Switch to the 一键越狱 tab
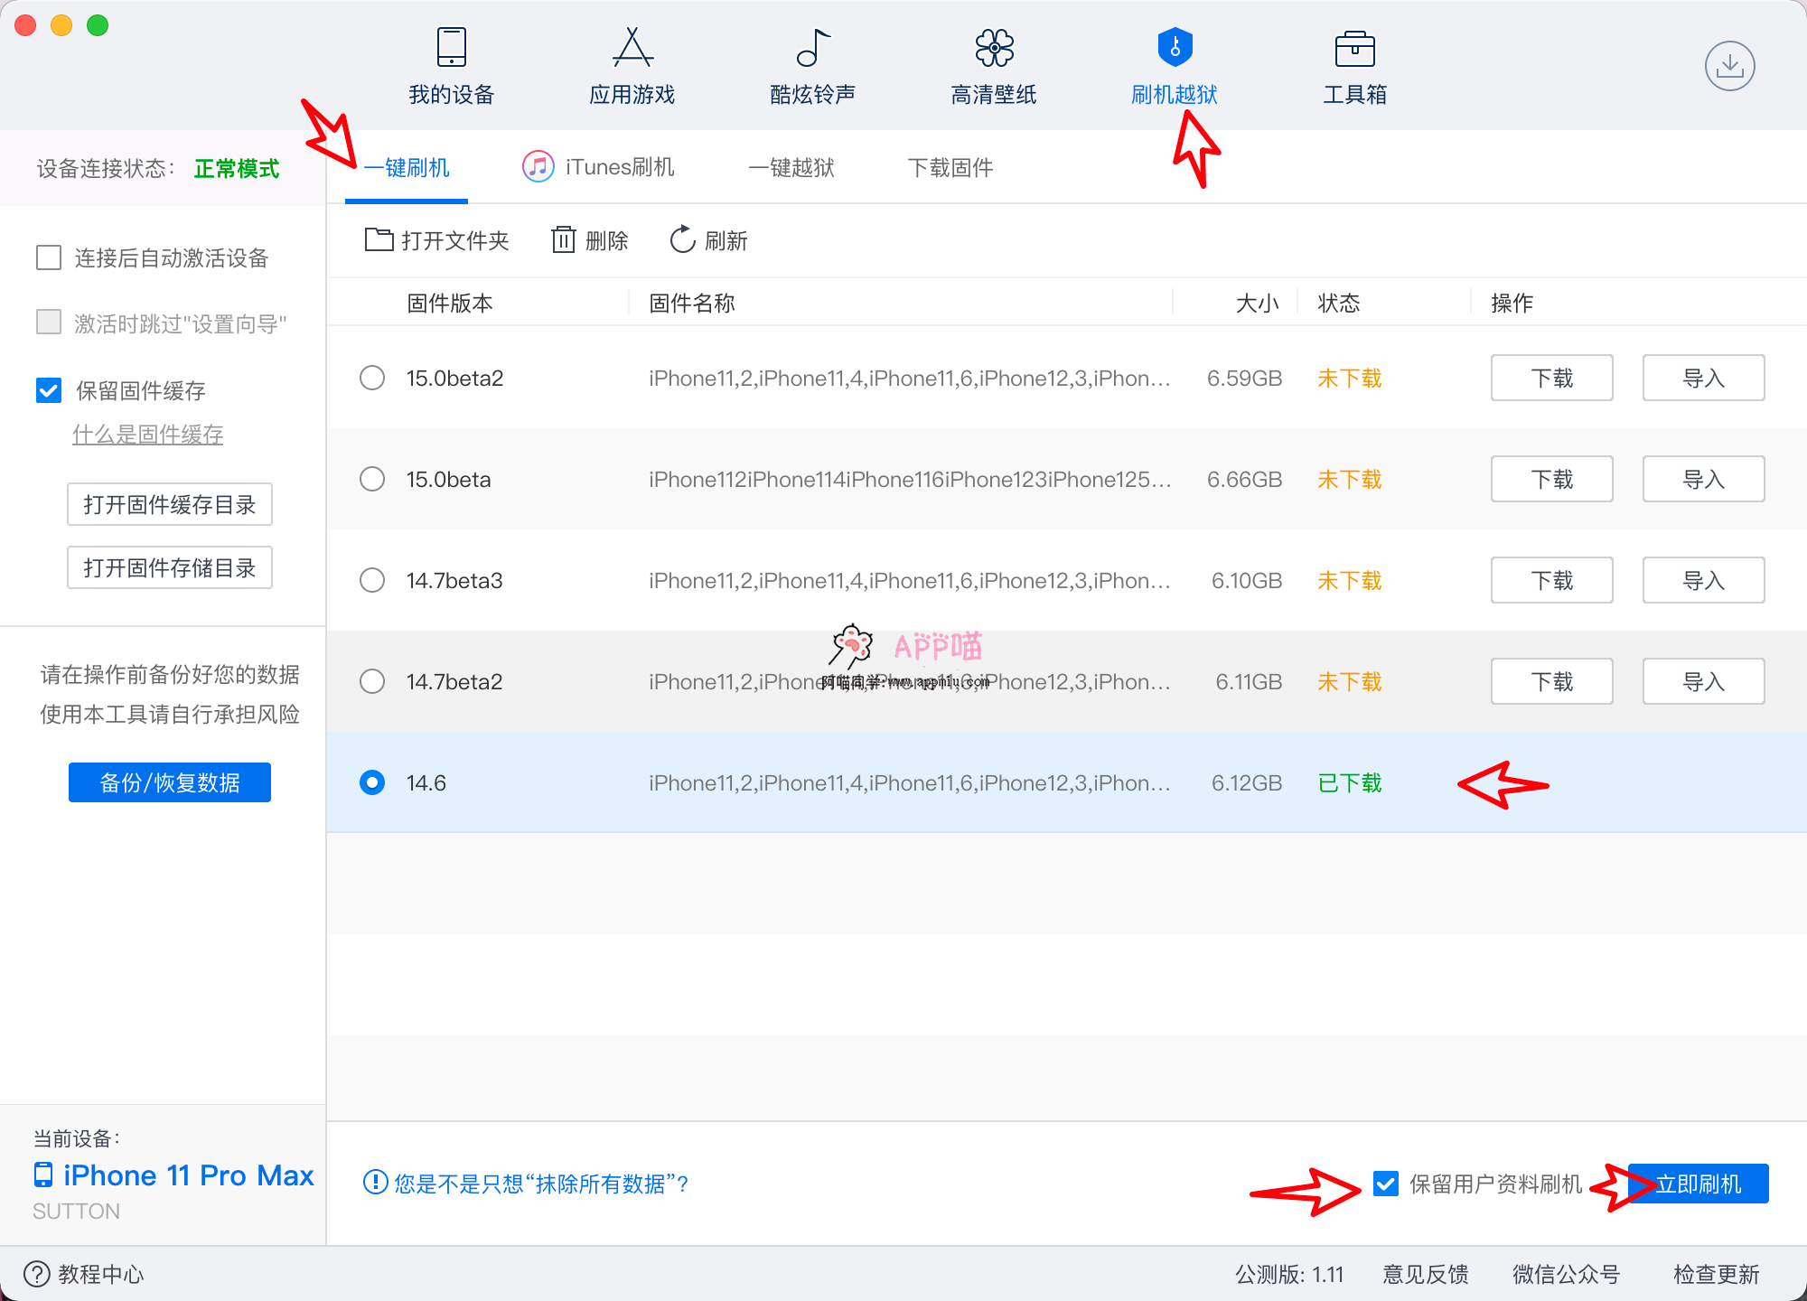This screenshot has height=1301, width=1807. (x=791, y=168)
